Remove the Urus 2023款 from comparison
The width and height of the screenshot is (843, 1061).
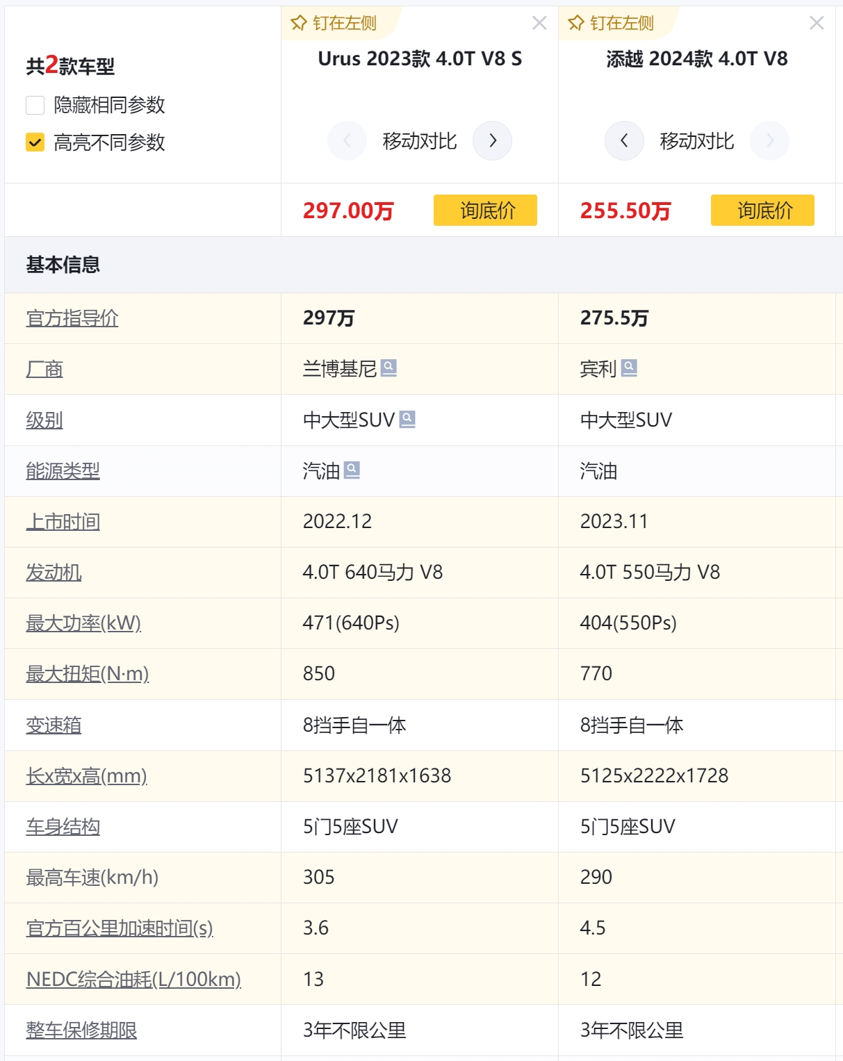539,23
